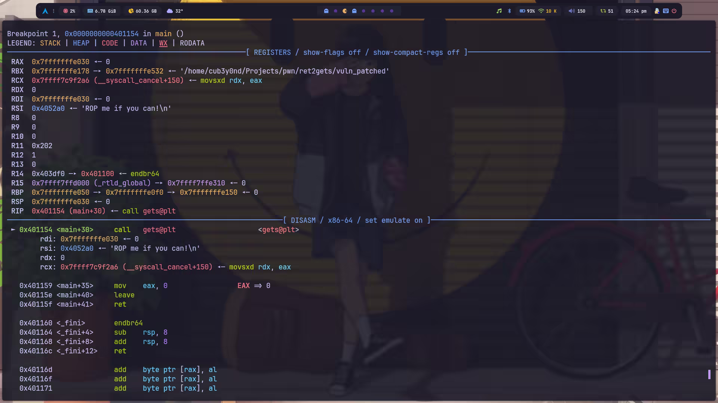Screen dimensions: 718x403
Task: Click the CPU usage 2% indicator
Action: 69,11
